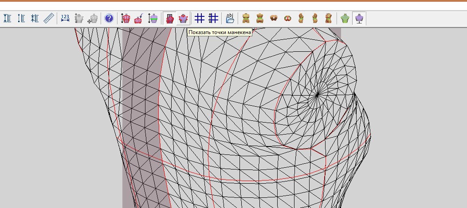Click the blue grid with vertical arrow icon
Image resolution: width=467 pixels, height=208 pixels.
click(x=213, y=19)
